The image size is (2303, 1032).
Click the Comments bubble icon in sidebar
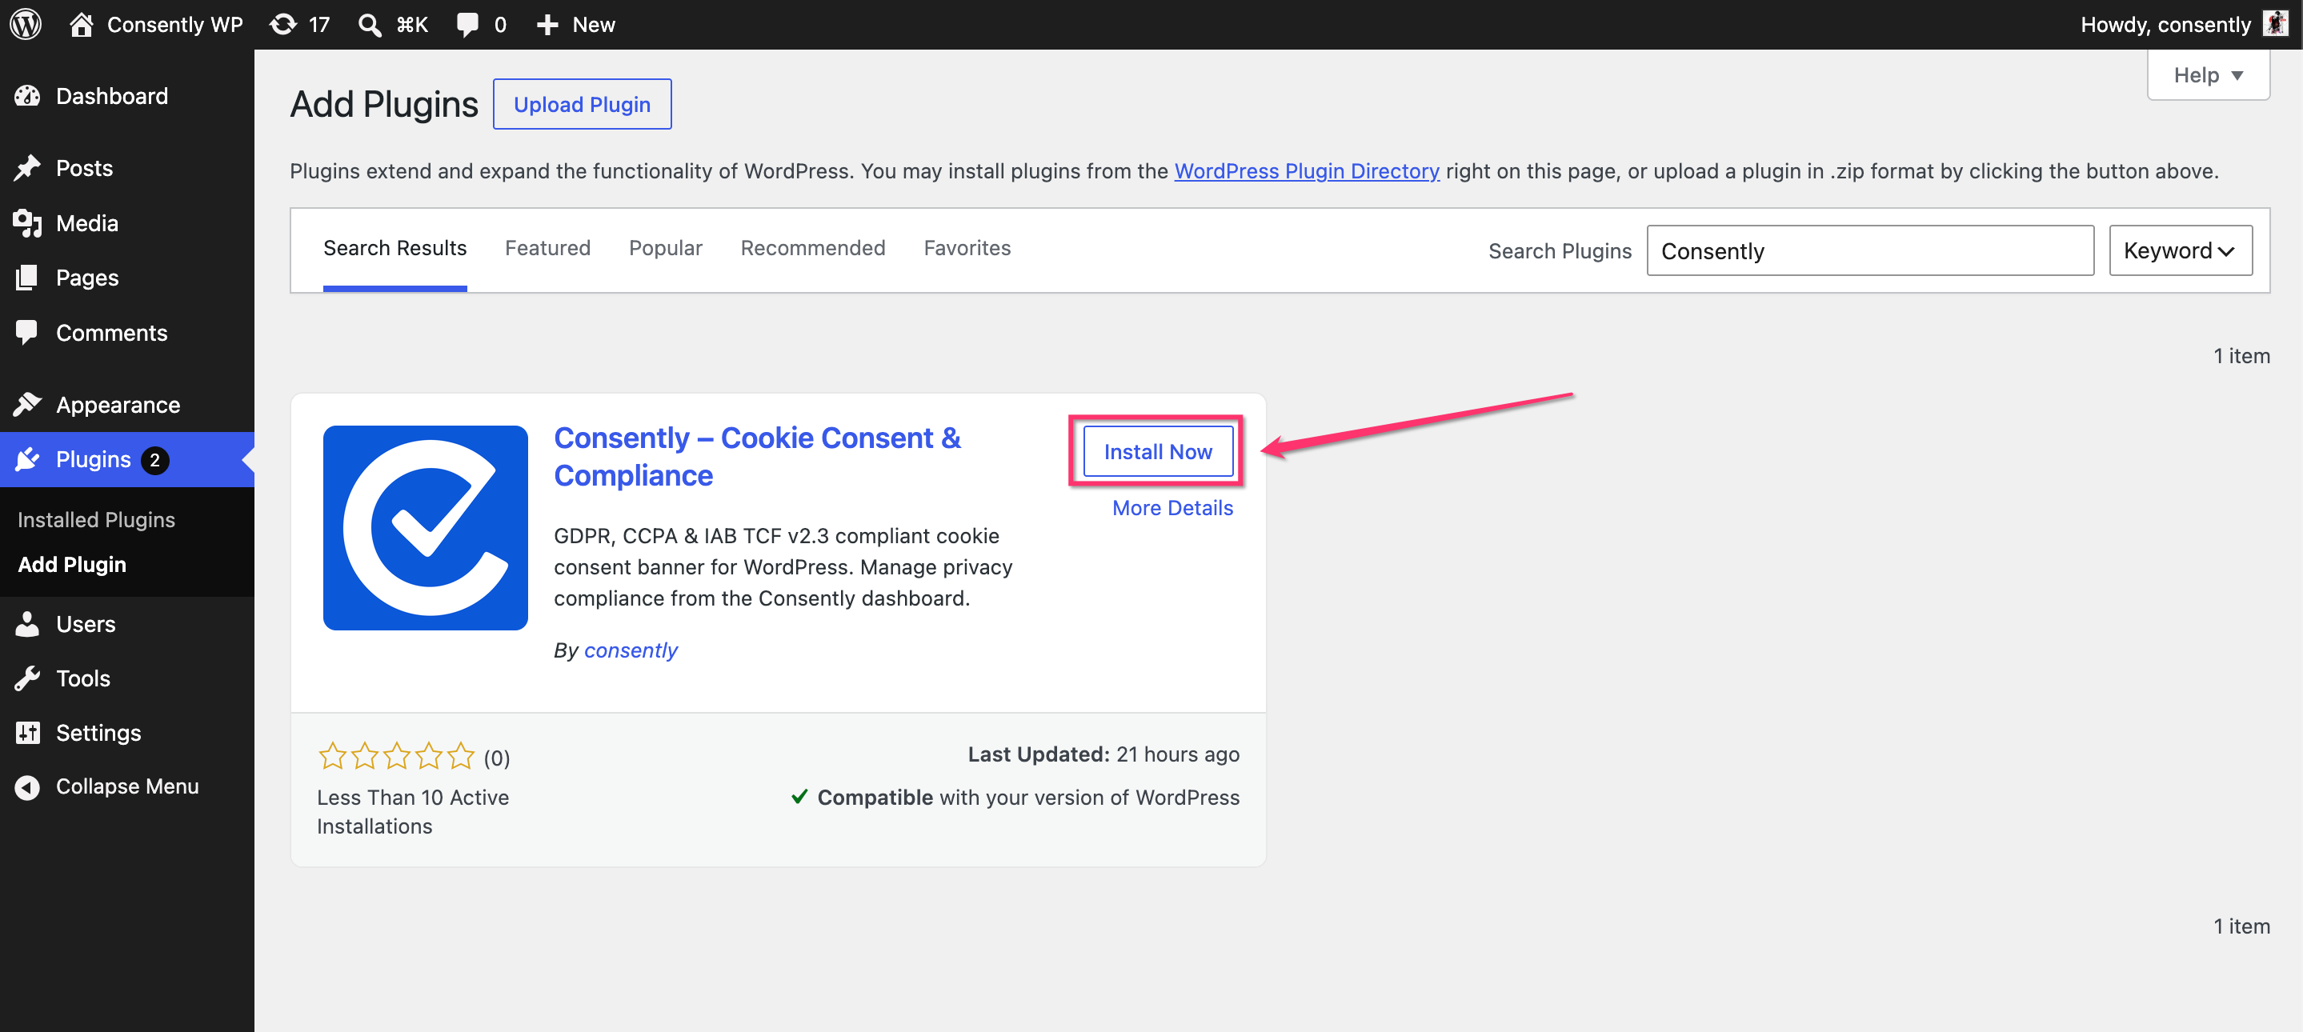coord(27,332)
